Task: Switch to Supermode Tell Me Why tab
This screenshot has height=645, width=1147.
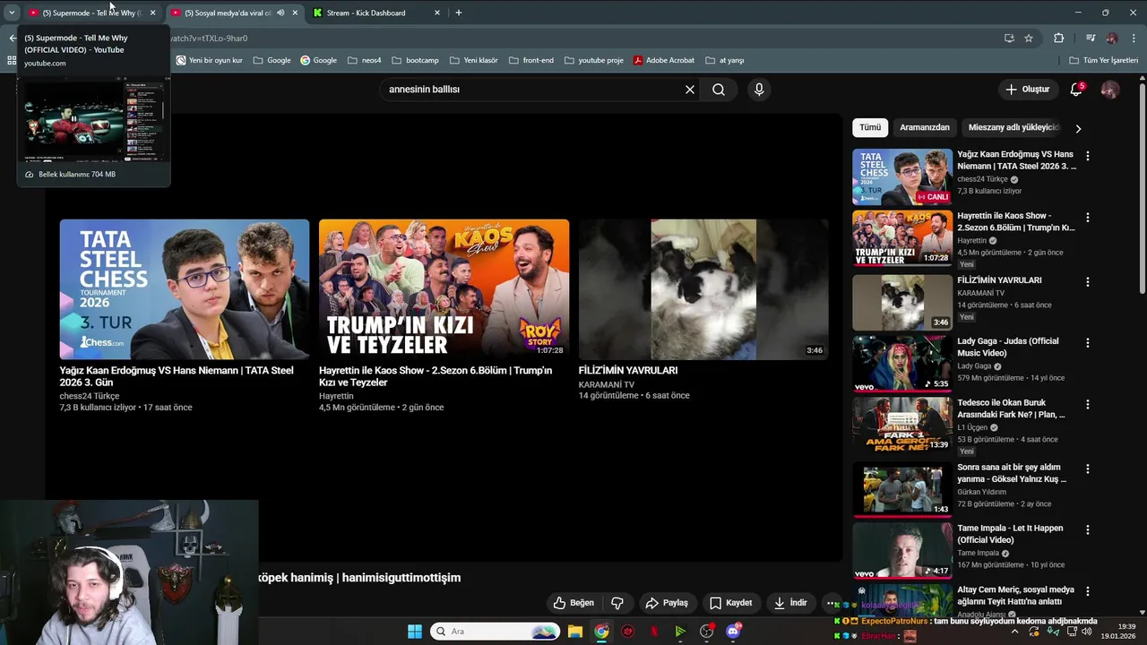Action: click(92, 13)
